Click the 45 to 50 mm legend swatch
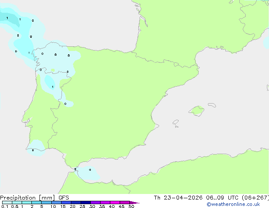This screenshot has height=208, width=269. click(125, 202)
